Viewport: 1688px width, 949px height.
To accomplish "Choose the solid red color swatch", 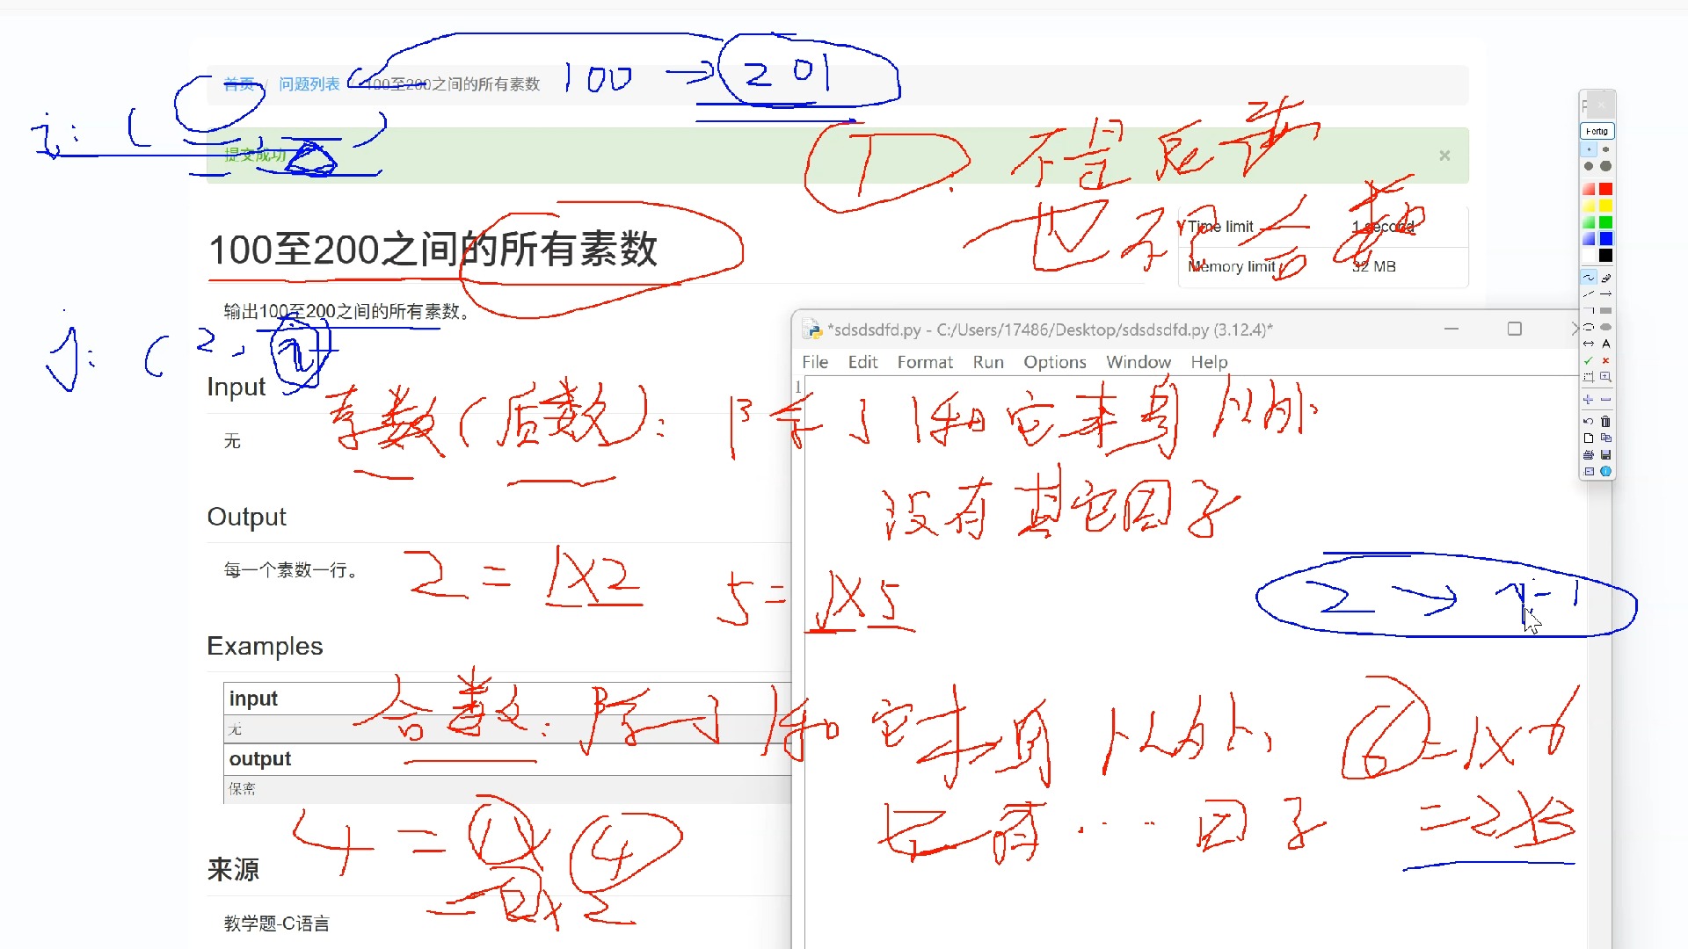I will 1606,189.
